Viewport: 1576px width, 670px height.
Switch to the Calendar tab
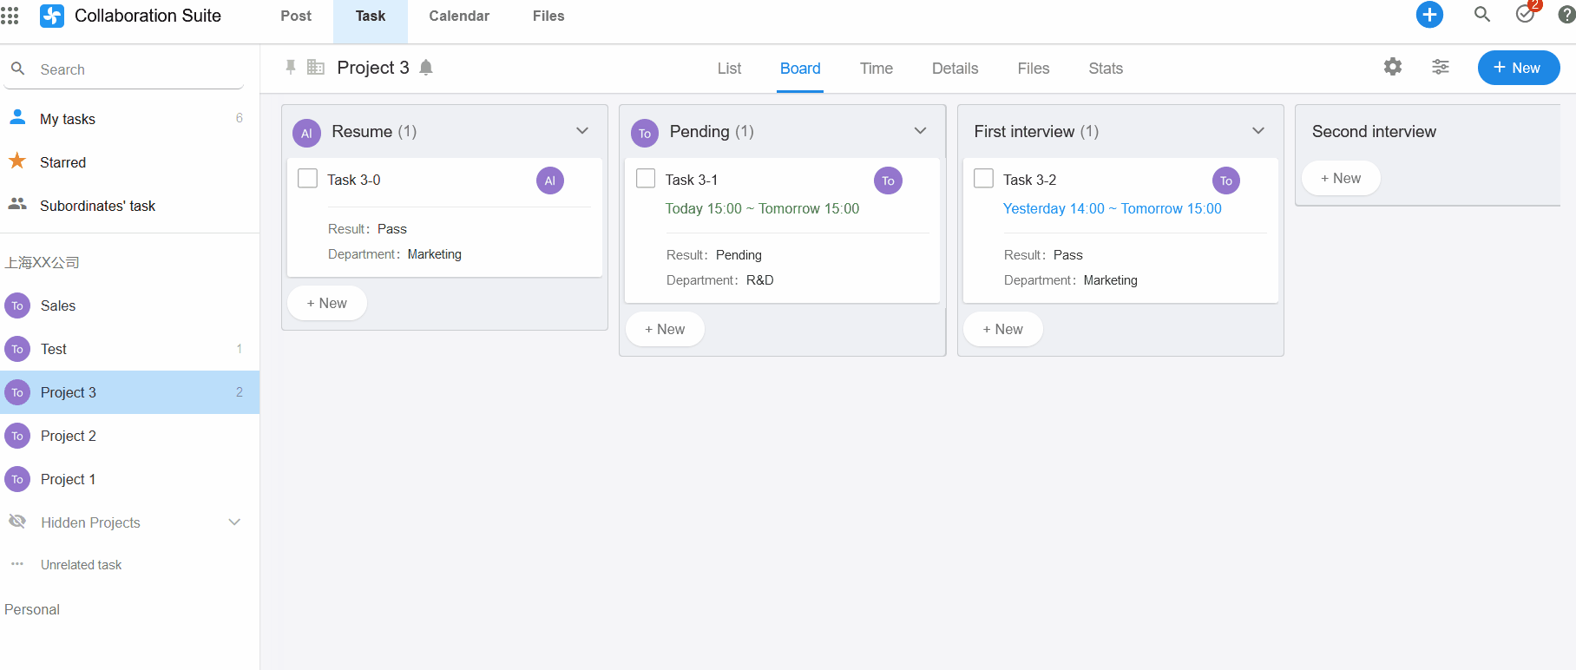[459, 16]
